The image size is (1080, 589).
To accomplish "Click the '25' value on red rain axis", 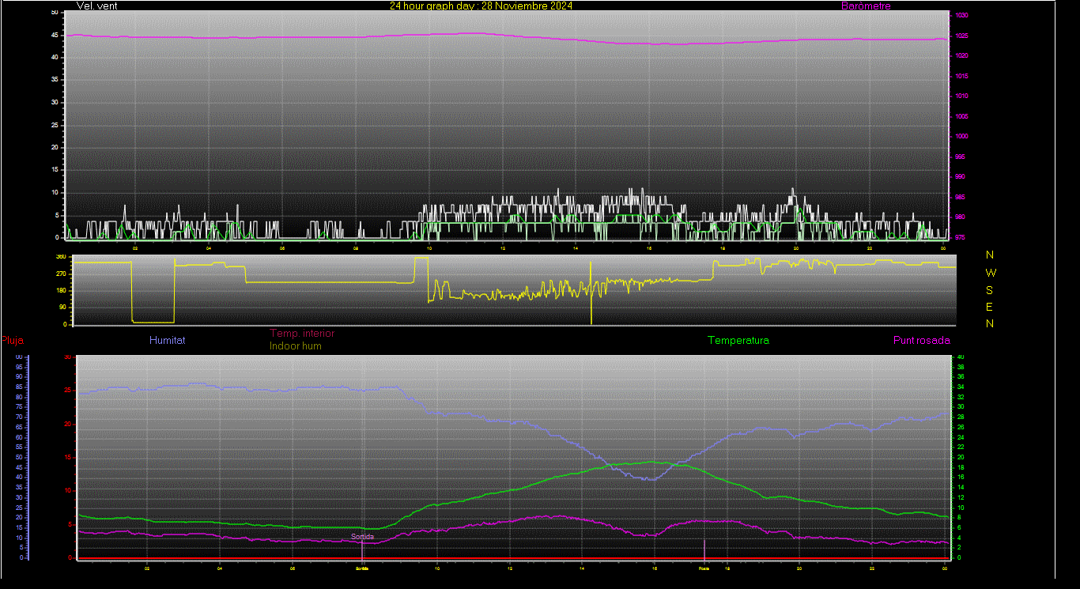I will (x=67, y=391).
